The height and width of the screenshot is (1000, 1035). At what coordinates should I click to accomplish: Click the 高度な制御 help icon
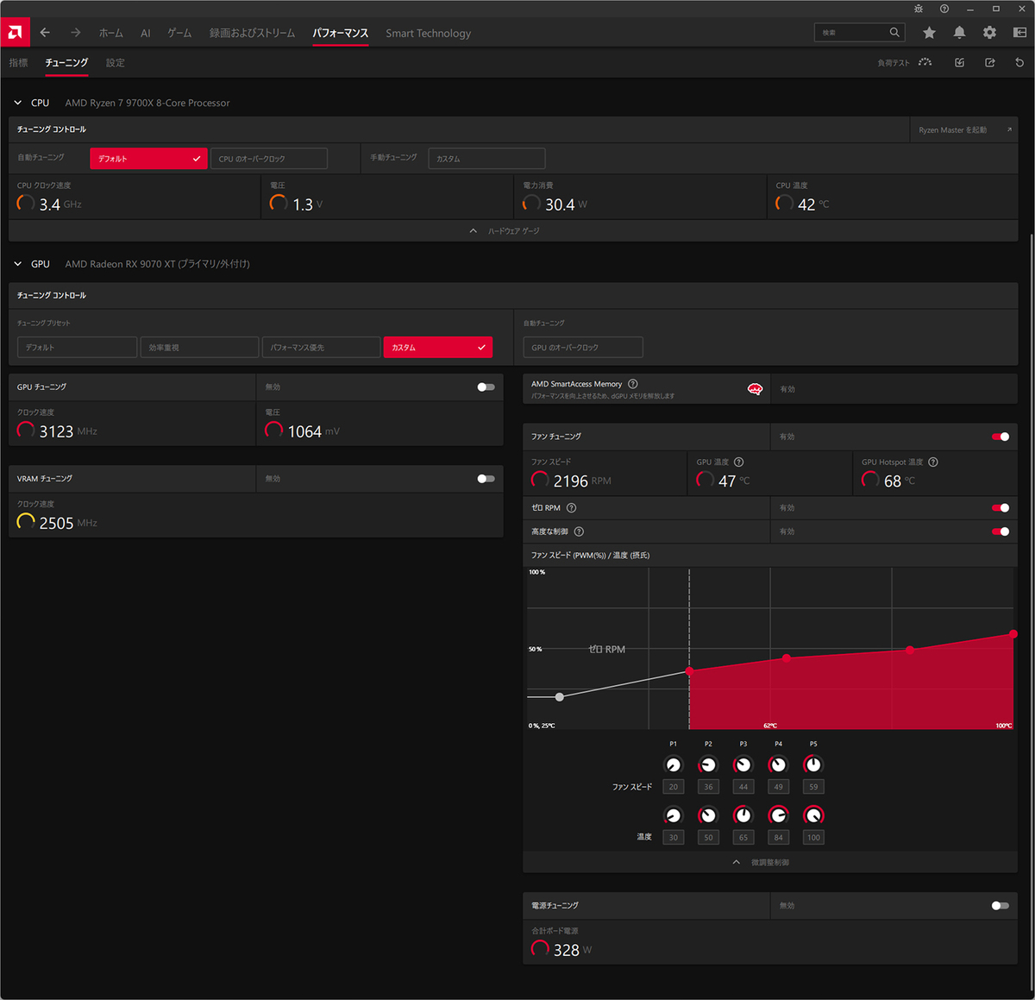[579, 531]
